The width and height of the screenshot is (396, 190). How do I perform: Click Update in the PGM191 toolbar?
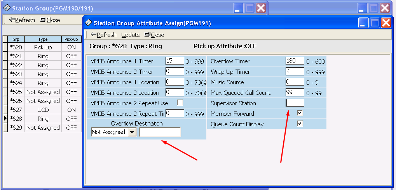click(x=130, y=35)
